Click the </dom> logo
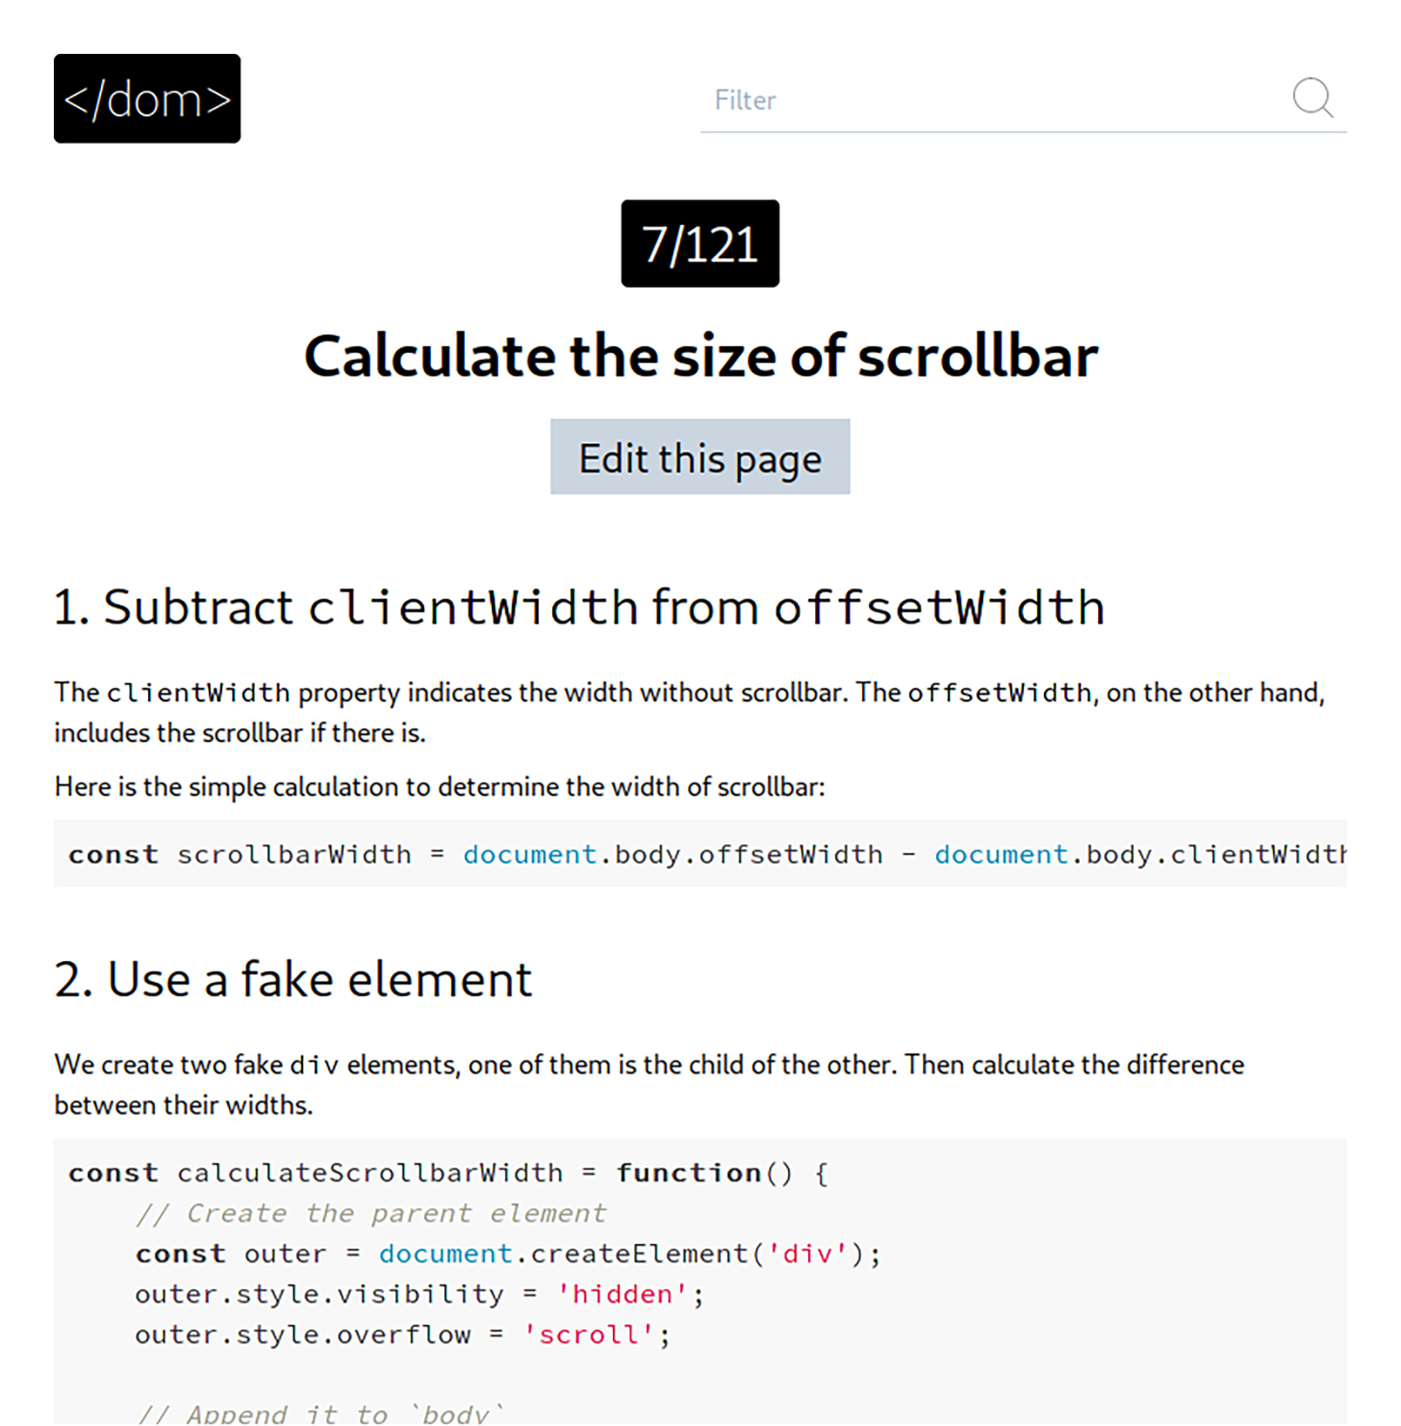The width and height of the screenshot is (1401, 1426). (x=147, y=99)
